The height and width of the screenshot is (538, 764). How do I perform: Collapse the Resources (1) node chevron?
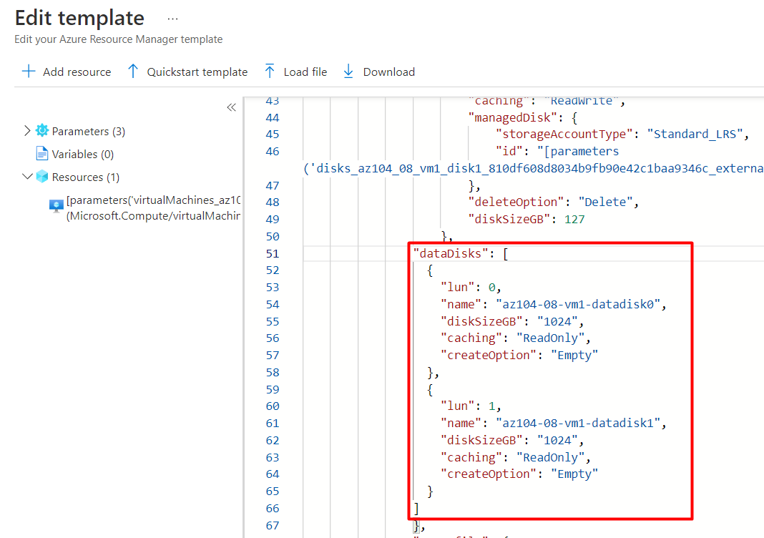(28, 176)
